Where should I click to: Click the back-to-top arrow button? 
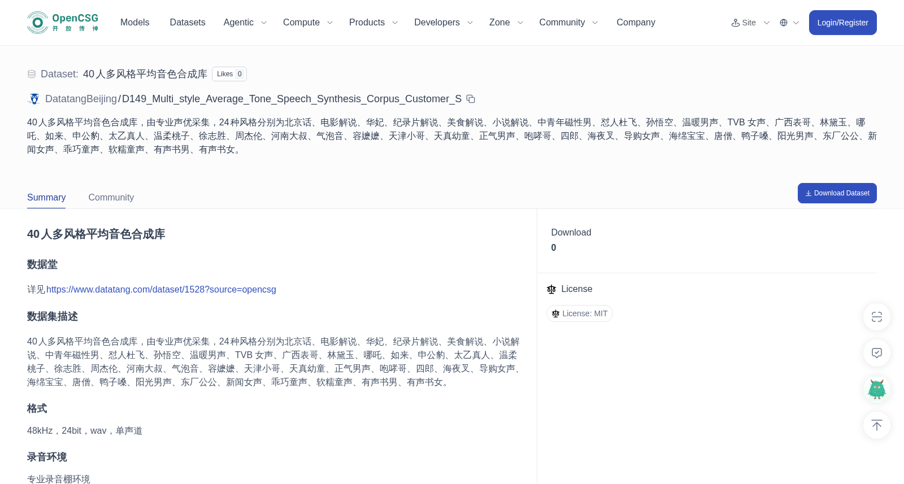click(x=877, y=425)
